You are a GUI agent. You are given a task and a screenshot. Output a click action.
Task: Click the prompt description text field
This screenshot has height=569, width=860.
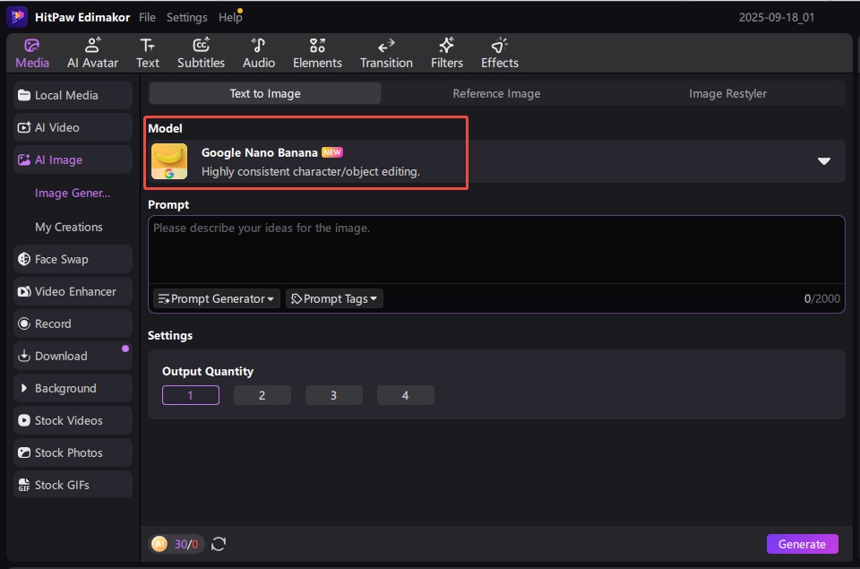click(x=495, y=249)
